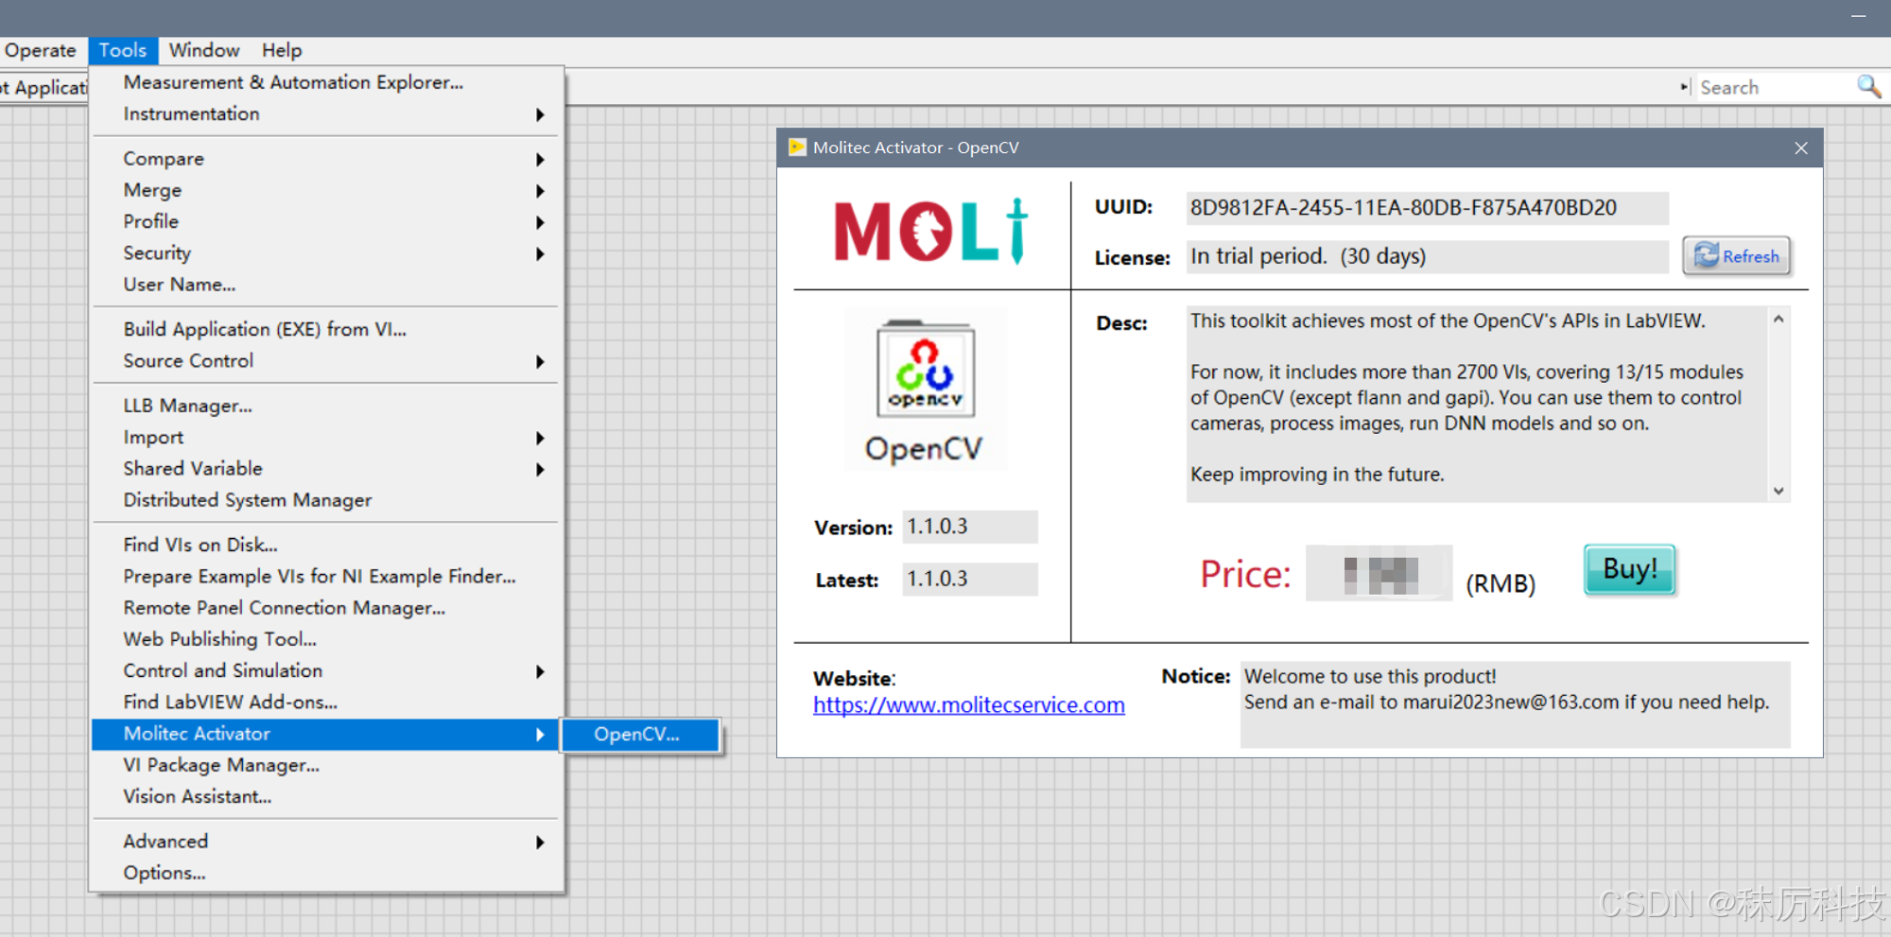Click the Desc text box
The image size is (1891, 937).
point(1477,404)
